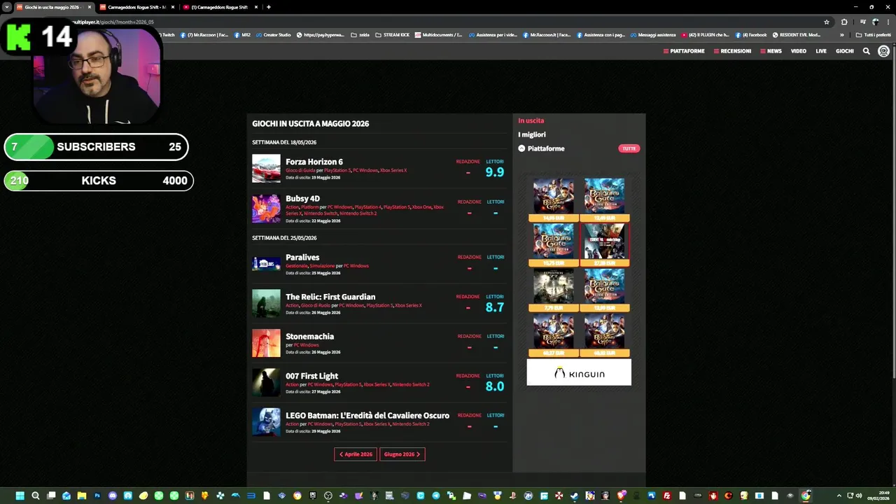Open the 'Messaggi assistenza' bookmark

(653, 35)
